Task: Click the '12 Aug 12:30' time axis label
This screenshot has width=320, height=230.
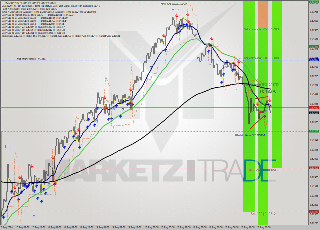Action: 248,227
